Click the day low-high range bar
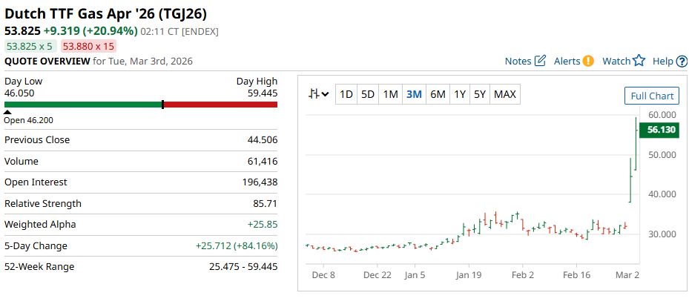Viewport: 689px width, 307px height. (x=141, y=105)
